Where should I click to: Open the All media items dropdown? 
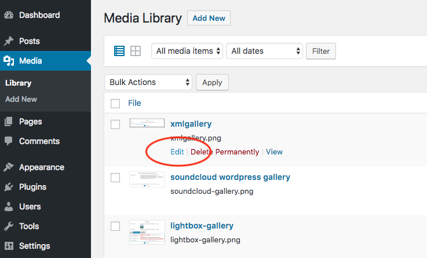pos(187,51)
